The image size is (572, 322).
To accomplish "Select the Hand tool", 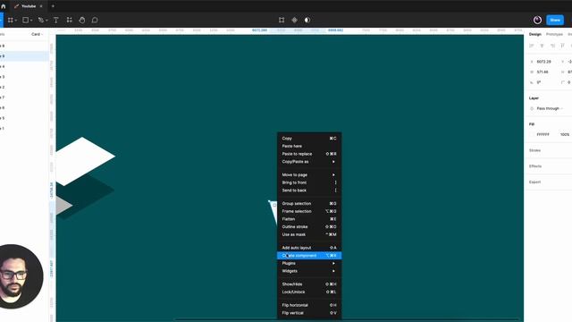I will [x=82, y=20].
